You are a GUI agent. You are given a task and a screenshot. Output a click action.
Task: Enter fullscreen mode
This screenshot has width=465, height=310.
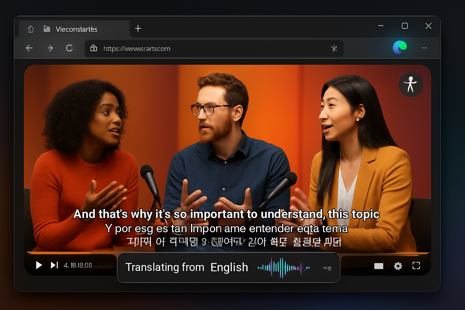[x=416, y=265]
